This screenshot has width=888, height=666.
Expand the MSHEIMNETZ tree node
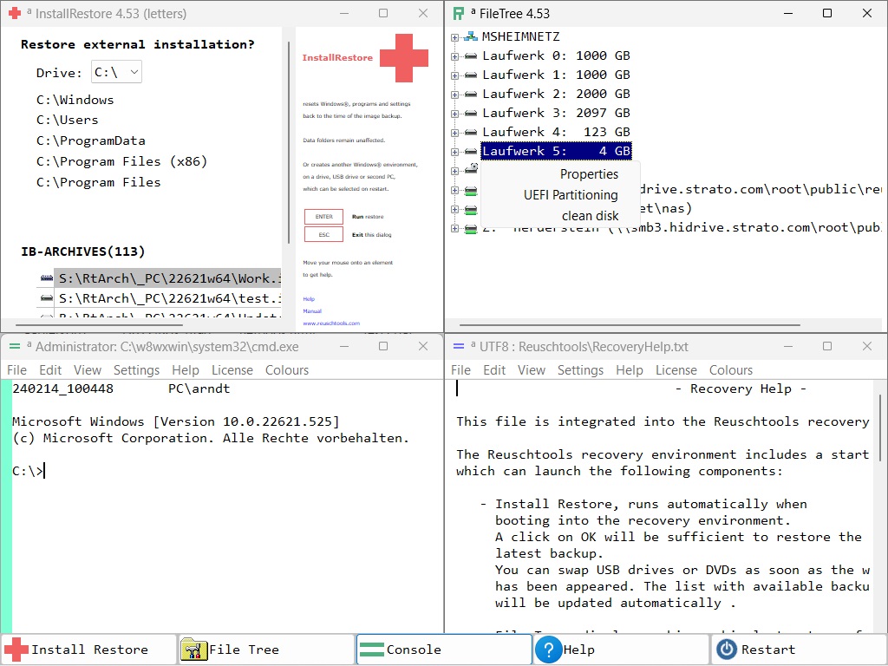[454, 37]
